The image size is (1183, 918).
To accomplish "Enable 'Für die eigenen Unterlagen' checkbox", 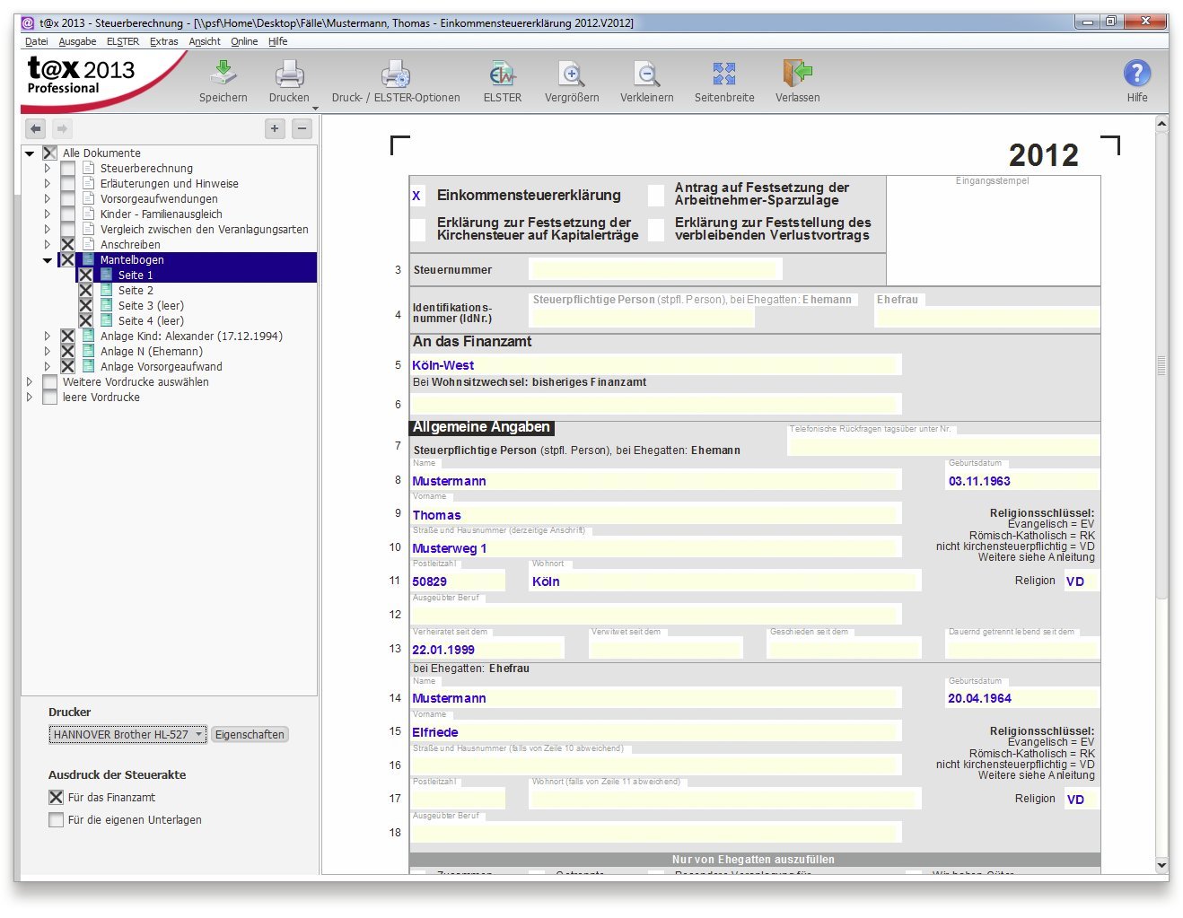I will tap(57, 820).
